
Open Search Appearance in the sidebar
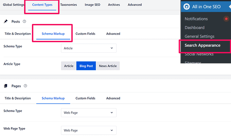202,45
